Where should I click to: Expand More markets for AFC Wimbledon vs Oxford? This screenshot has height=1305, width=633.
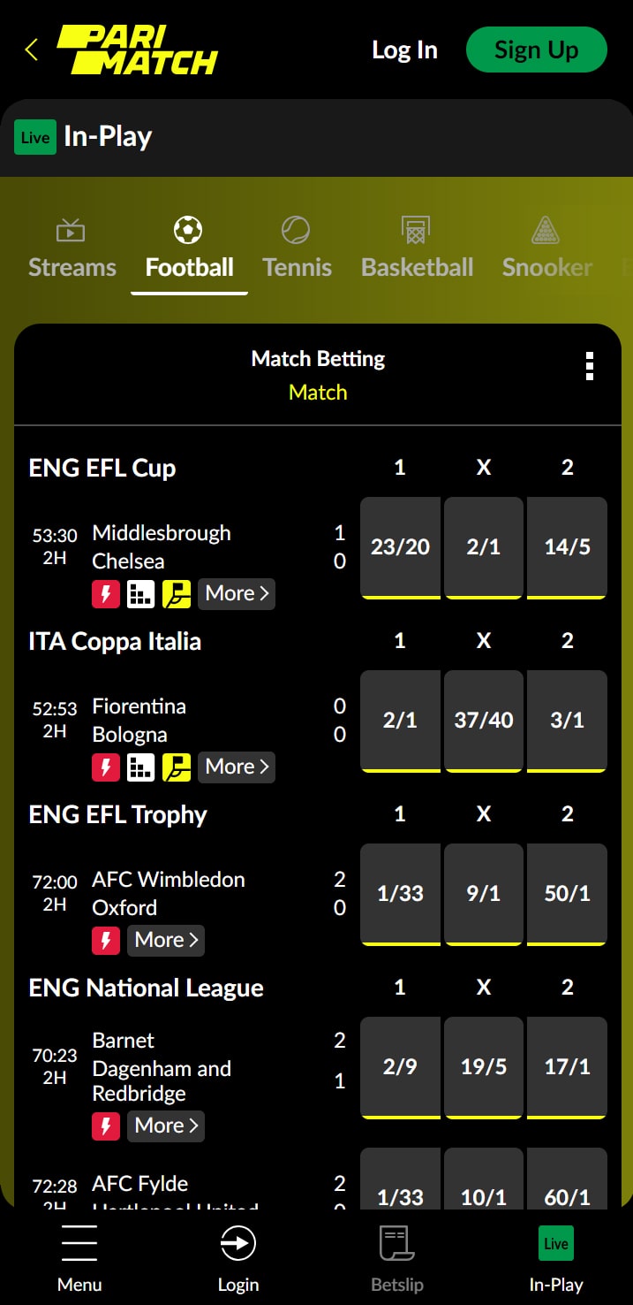(x=166, y=940)
